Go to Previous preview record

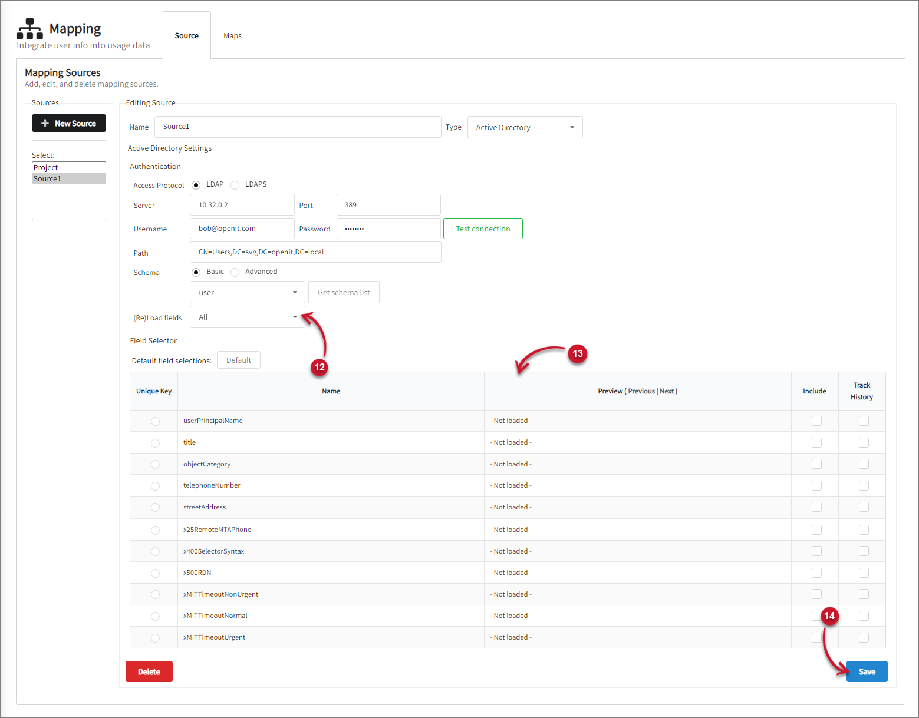[x=641, y=391]
